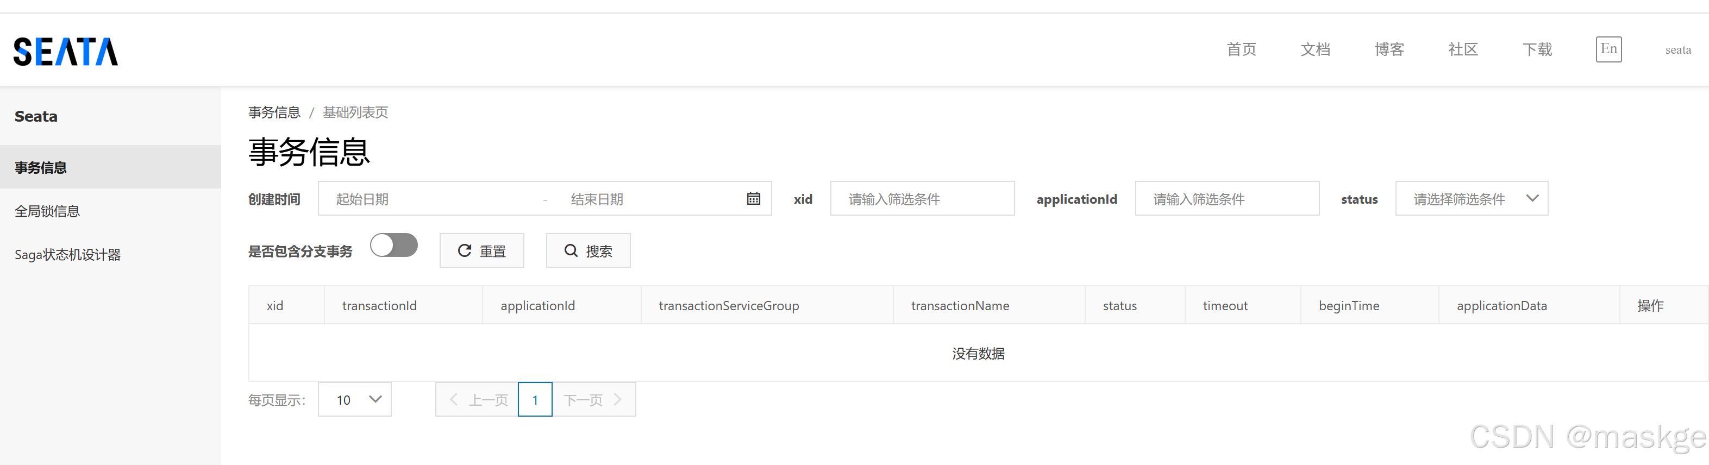This screenshot has width=1709, height=465.
Task: Open the 下载 nav item
Action: click(x=1537, y=50)
